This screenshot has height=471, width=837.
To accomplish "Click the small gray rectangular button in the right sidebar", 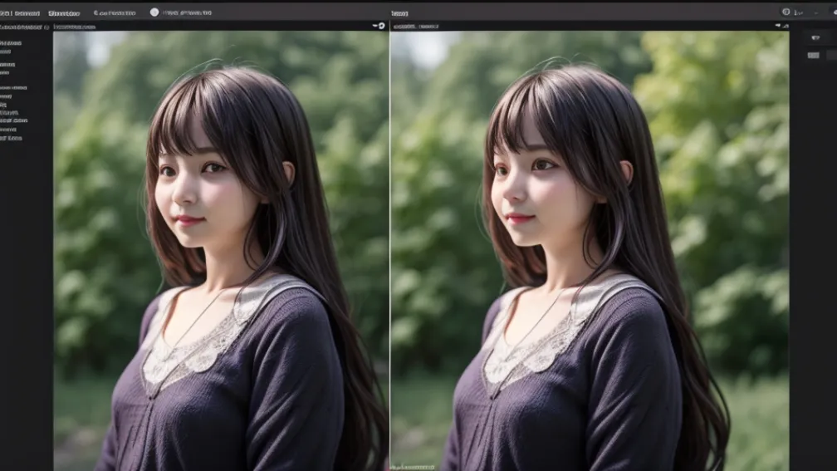I will [x=813, y=55].
